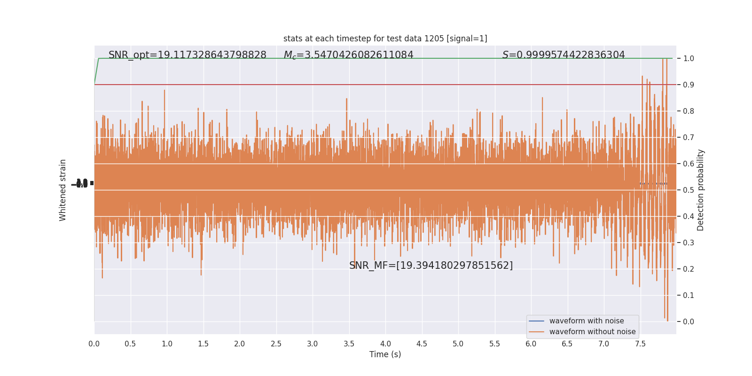Click the 'Detection probability' right axis label
This screenshot has width=752, height=376.
click(x=701, y=190)
